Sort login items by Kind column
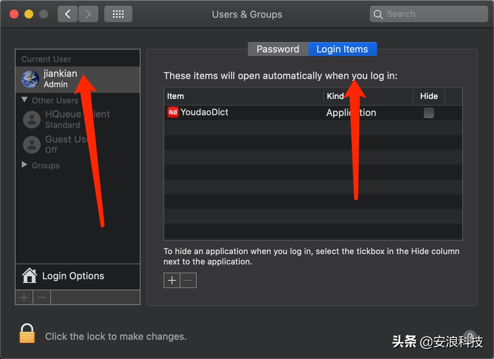This screenshot has width=494, height=359. [368, 96]
